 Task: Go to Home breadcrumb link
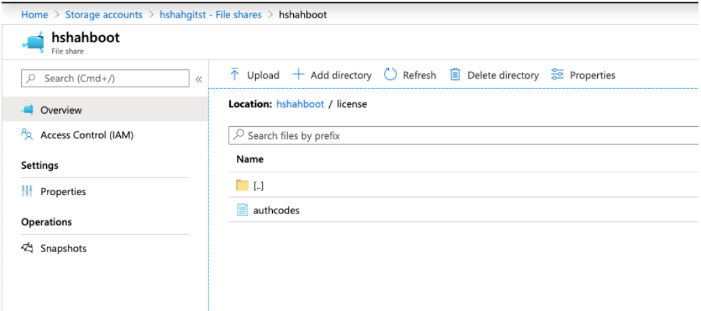(35, 14)
